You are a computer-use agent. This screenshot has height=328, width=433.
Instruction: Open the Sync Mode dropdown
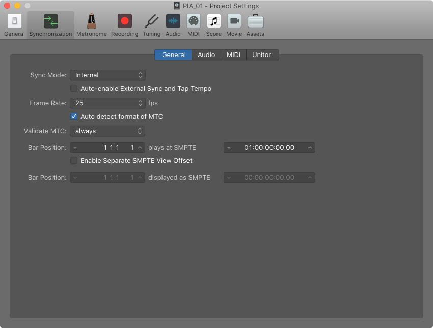pyautogui.click(x=107, y=75)
